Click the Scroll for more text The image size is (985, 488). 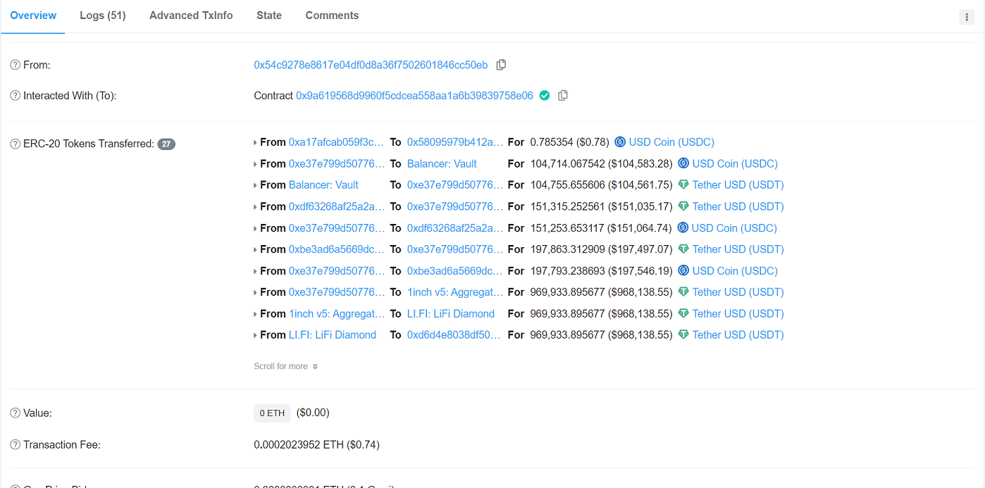280,366
